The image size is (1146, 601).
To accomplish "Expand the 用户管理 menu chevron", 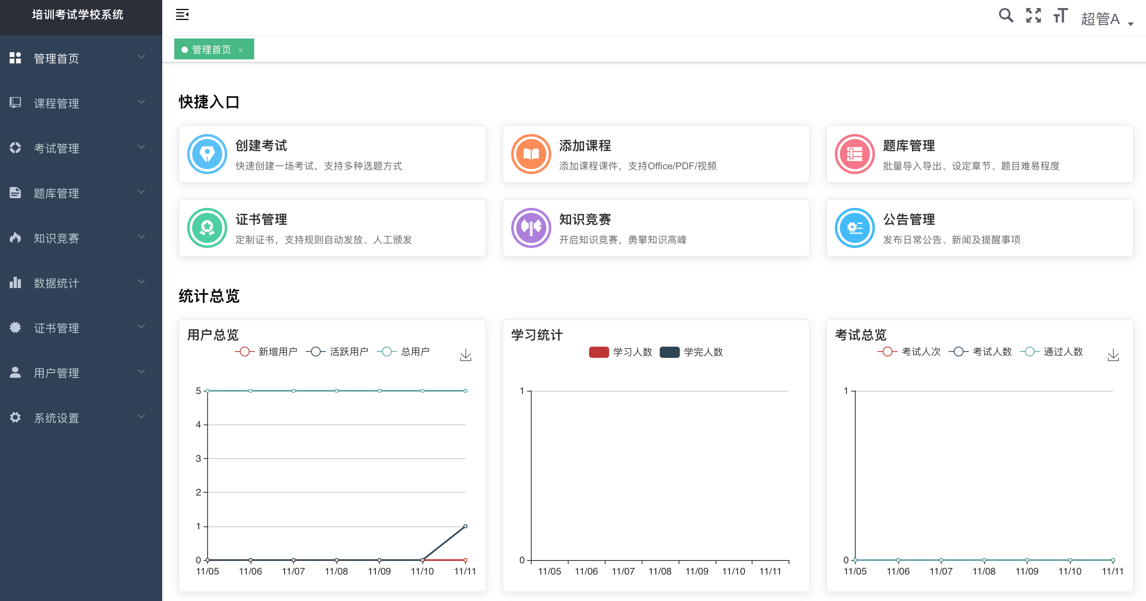I will coord(141,371).
